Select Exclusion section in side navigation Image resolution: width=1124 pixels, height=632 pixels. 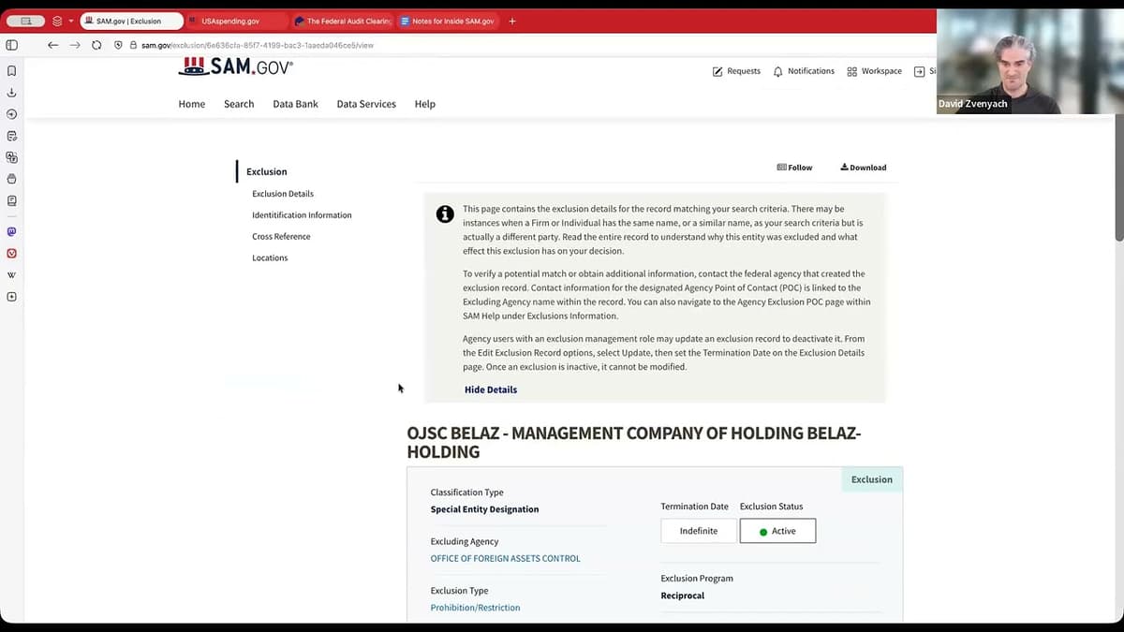point(267,171)
